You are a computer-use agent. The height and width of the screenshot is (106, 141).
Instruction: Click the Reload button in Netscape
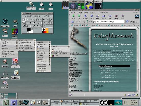coord(85,17)
